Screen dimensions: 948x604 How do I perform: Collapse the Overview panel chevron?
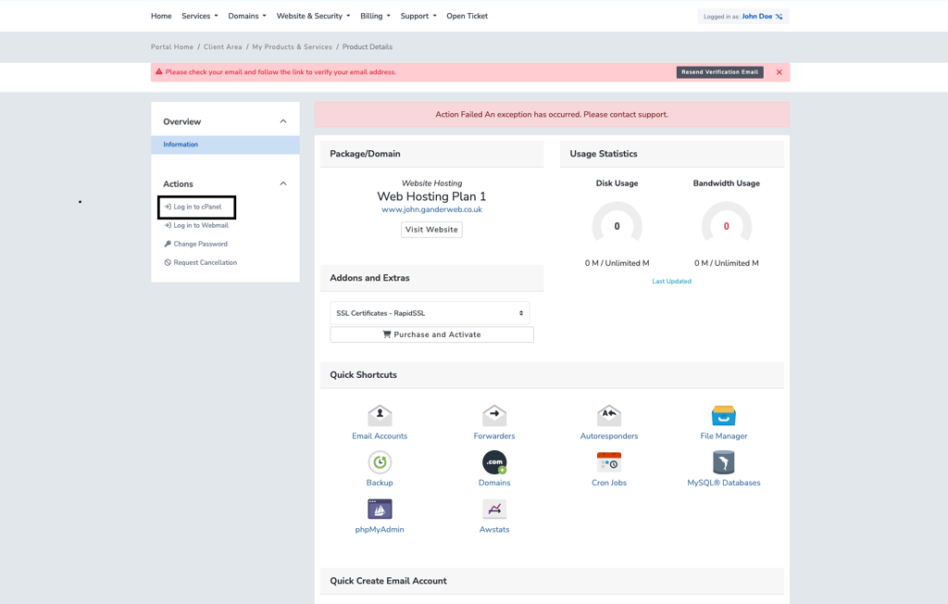(x=283, y=121)
